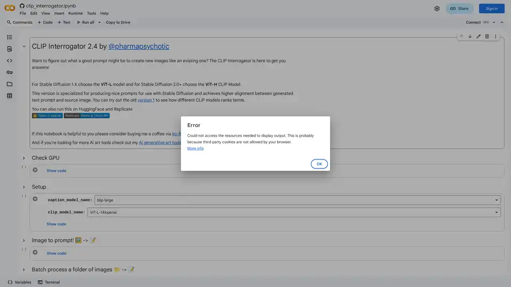Image resolution: width=511 pixels, height=287 pixels.
Task: Click the edit cell pencil icon
Action: pyautogui.click(x=478, y=37)
